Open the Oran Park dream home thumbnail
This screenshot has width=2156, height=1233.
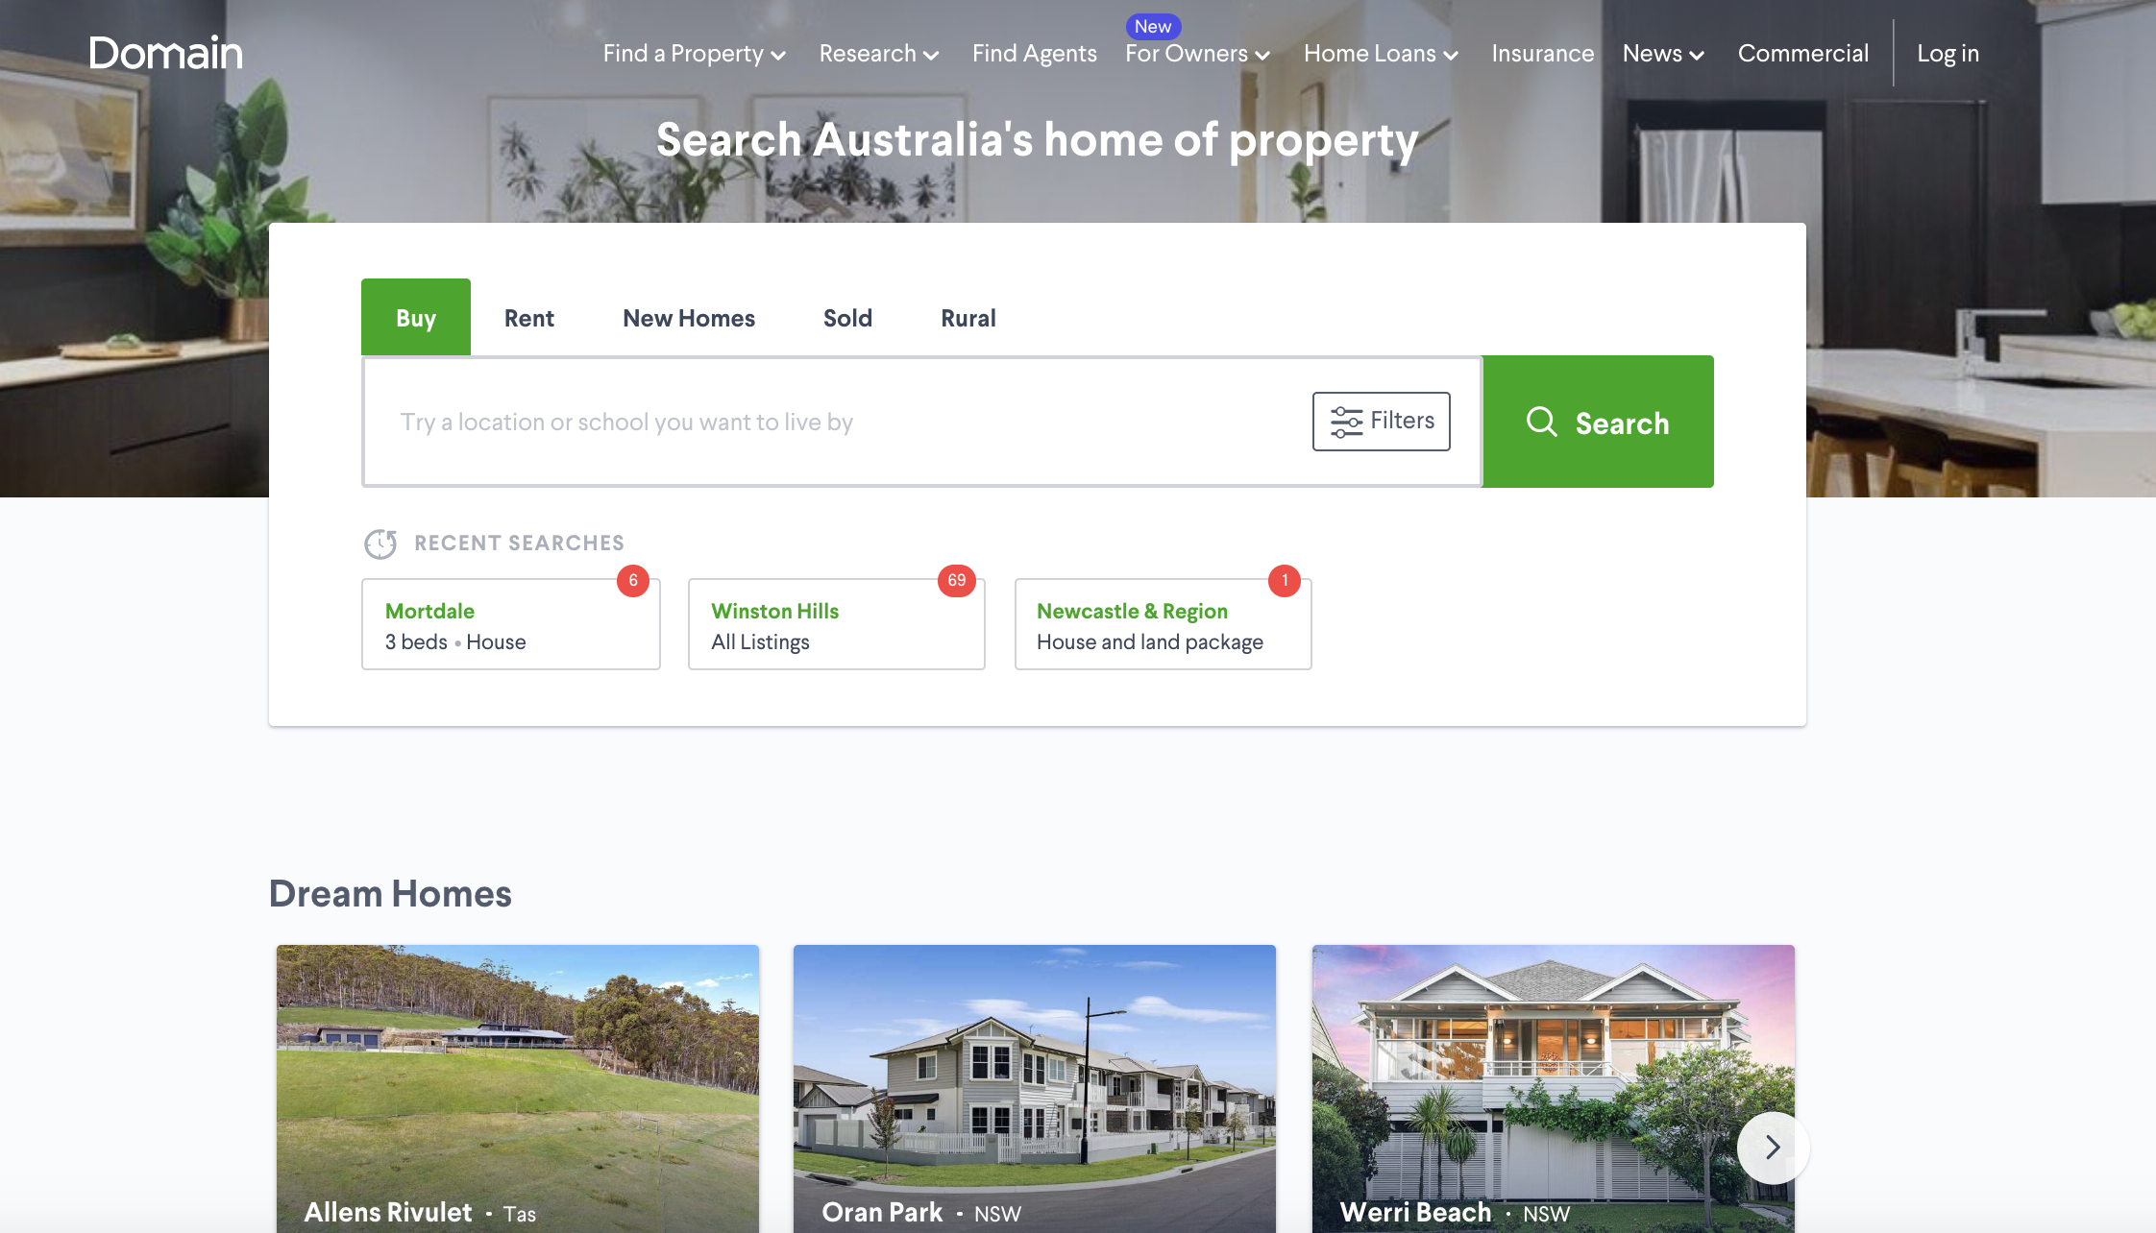pos(1035,1089)
